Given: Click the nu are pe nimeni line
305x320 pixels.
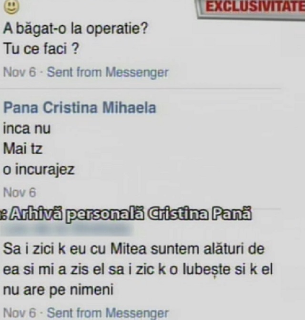Looking at the screenshot, I should click(58, 290).
